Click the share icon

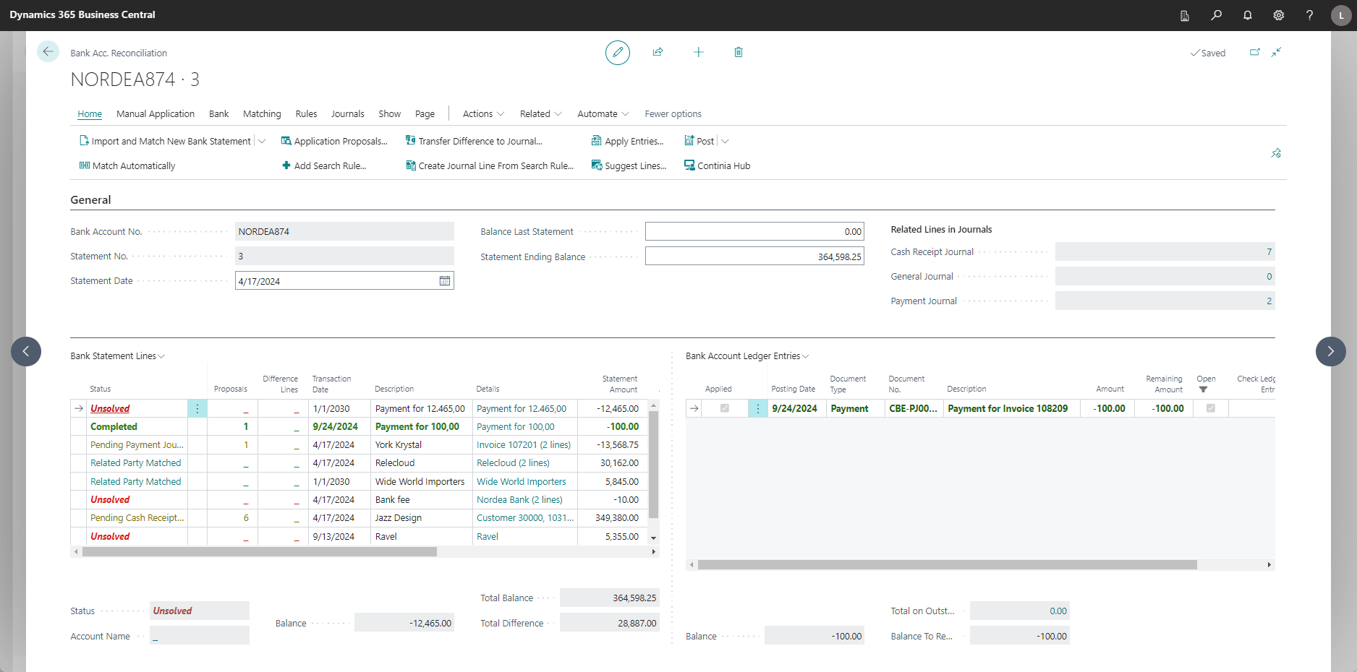click(x=658, y=52)
